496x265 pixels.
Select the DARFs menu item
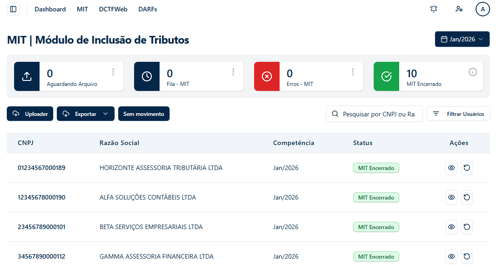tap(147, 9)
